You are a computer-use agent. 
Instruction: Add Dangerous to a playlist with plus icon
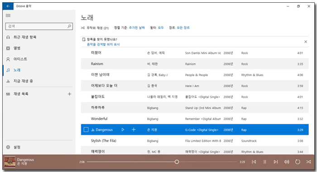coord(134,130)
